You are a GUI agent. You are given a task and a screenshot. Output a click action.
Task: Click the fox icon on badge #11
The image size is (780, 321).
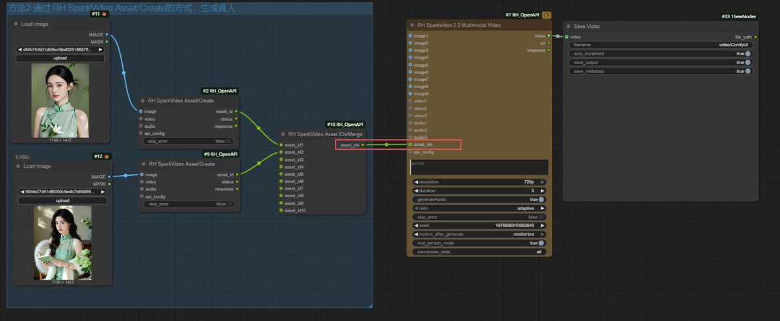pyautogui.click(x=104, y=14)
